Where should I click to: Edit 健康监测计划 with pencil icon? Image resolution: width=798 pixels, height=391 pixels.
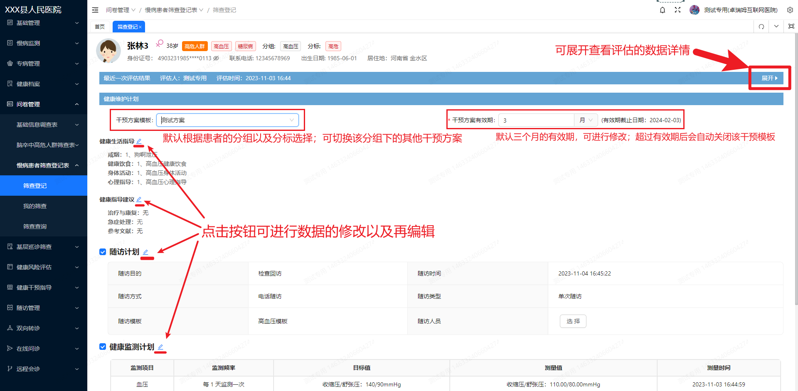tap(160, 347)
